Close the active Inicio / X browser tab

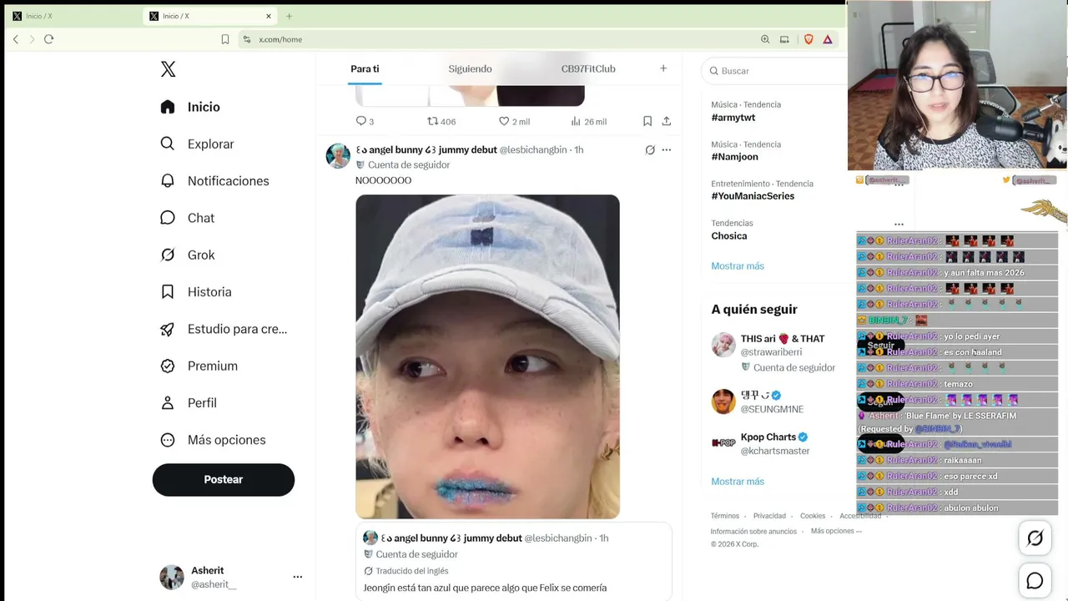[x=269, y=16]
